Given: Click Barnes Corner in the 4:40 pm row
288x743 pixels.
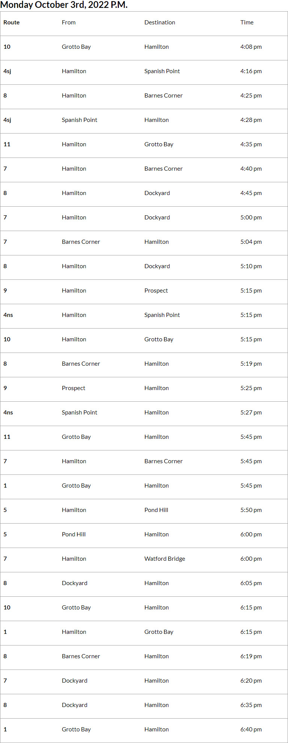Looking at the screenshot, I should pos(163,169).
